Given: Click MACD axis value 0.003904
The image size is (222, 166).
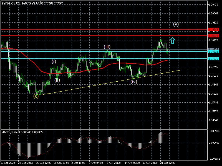Looking at the screenshot, I should [x=214, y=131].
